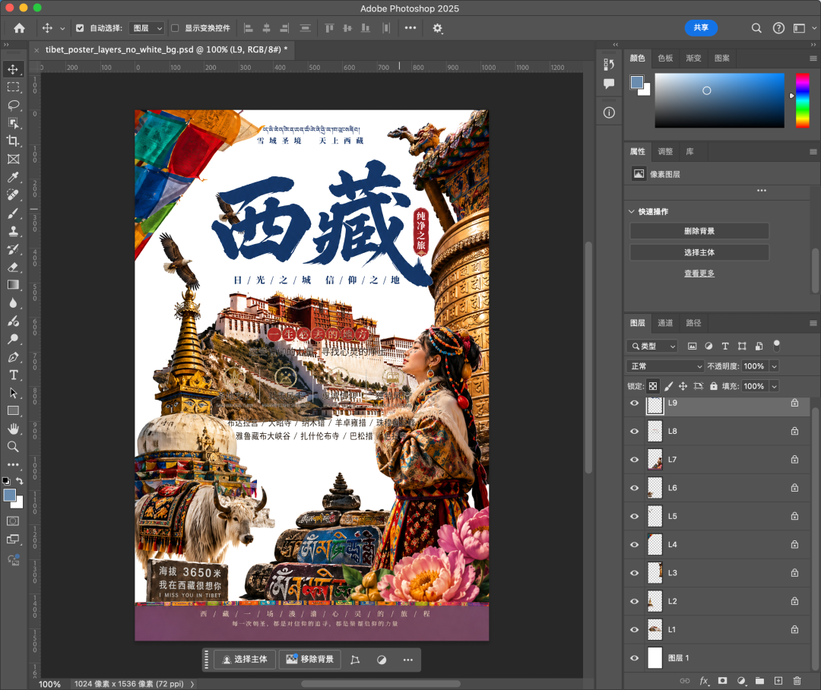Open the 正常 blend mode dropdown
The height and width of the screenshot is (690, 821).
664,366
